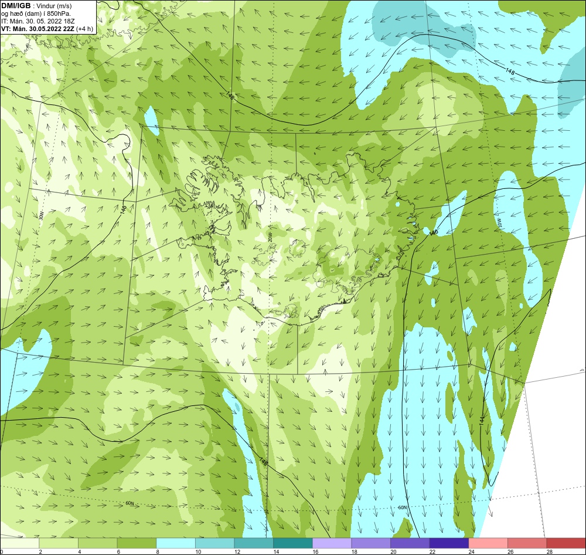
Task: Click the legend tick label 6
Action: point(118,551)
